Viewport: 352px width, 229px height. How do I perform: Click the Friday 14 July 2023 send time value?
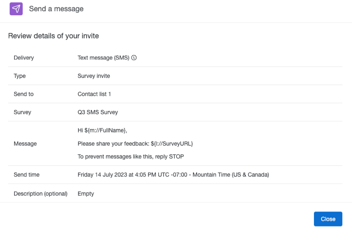173,175
